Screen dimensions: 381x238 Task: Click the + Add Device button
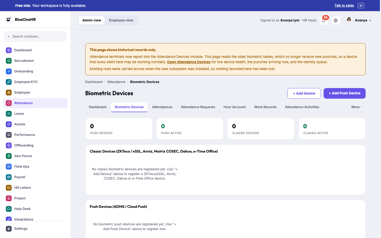pos(304,93)
